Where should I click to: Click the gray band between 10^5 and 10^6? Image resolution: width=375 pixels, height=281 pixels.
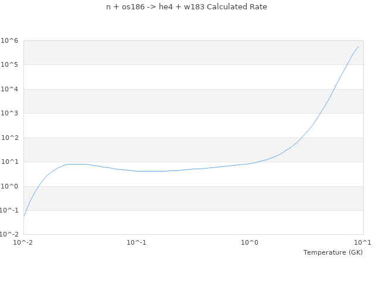point(193,53)
